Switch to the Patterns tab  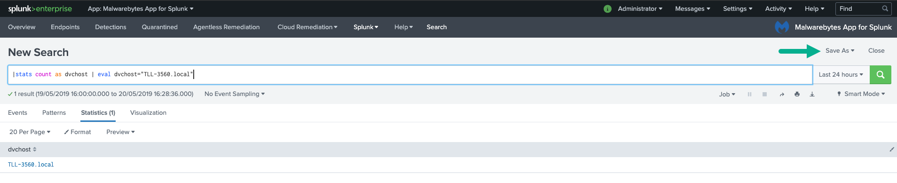click(x=54, y=113)
